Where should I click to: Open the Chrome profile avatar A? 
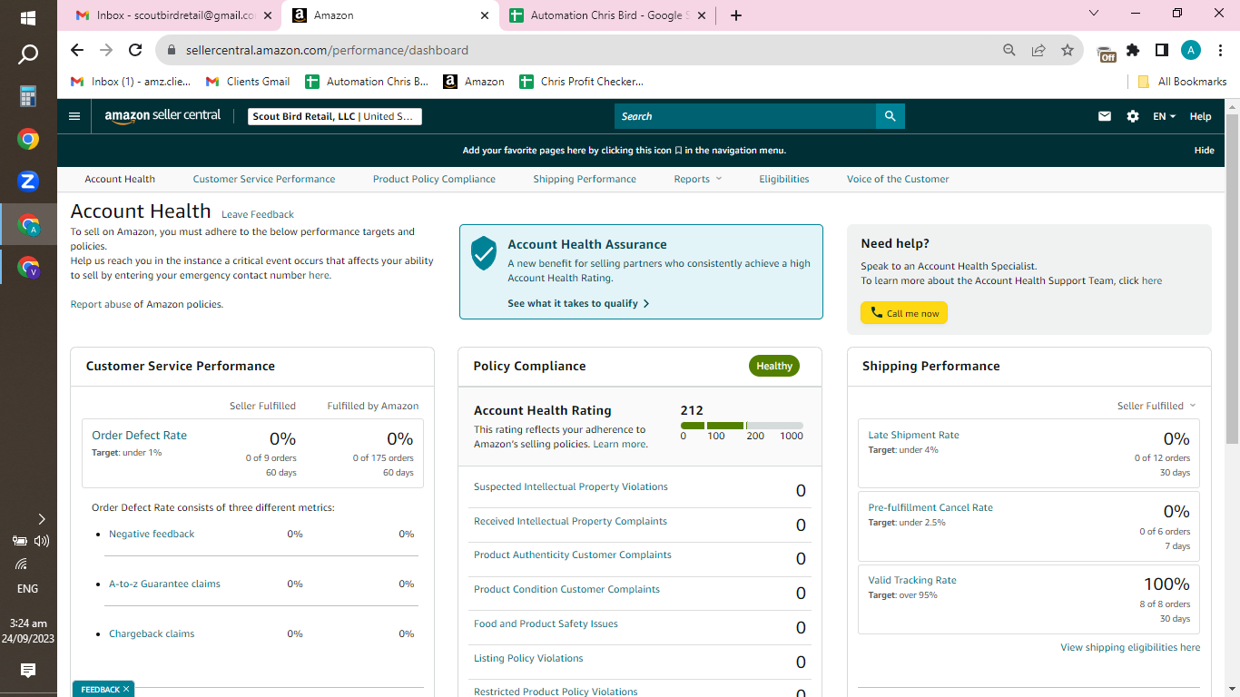[1191, 50]
